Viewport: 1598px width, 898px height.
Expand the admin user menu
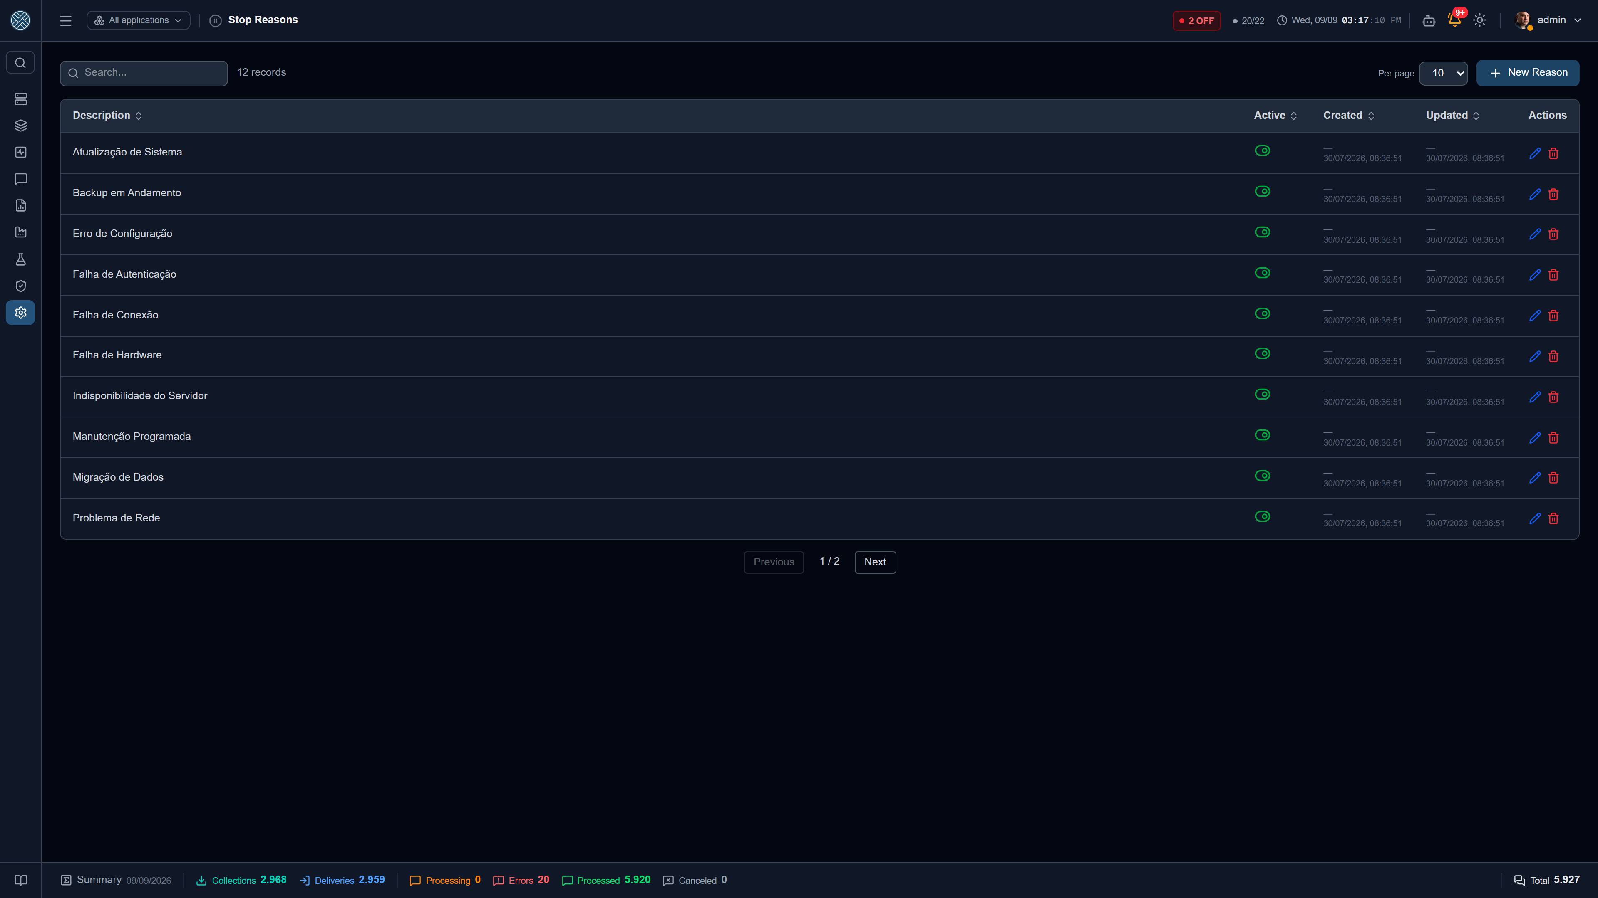tap(1548, 20)
